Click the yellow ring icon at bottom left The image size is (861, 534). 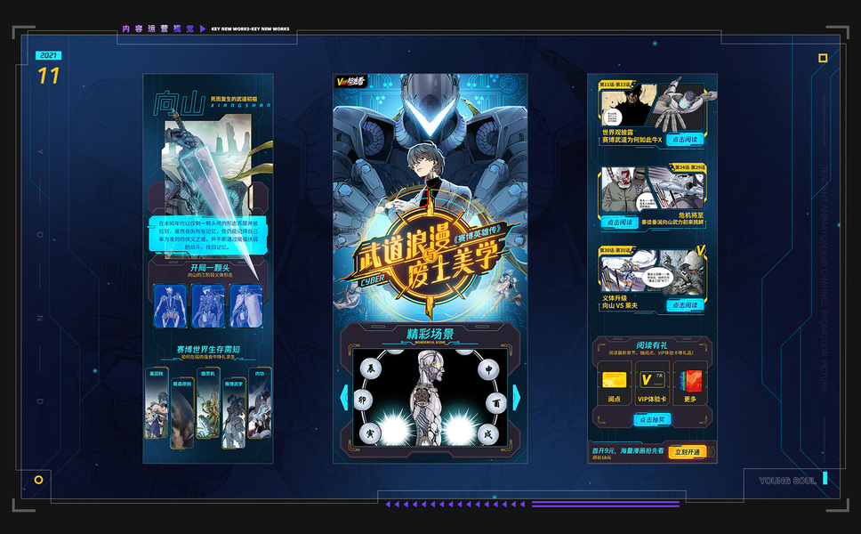tap(38, 480)
